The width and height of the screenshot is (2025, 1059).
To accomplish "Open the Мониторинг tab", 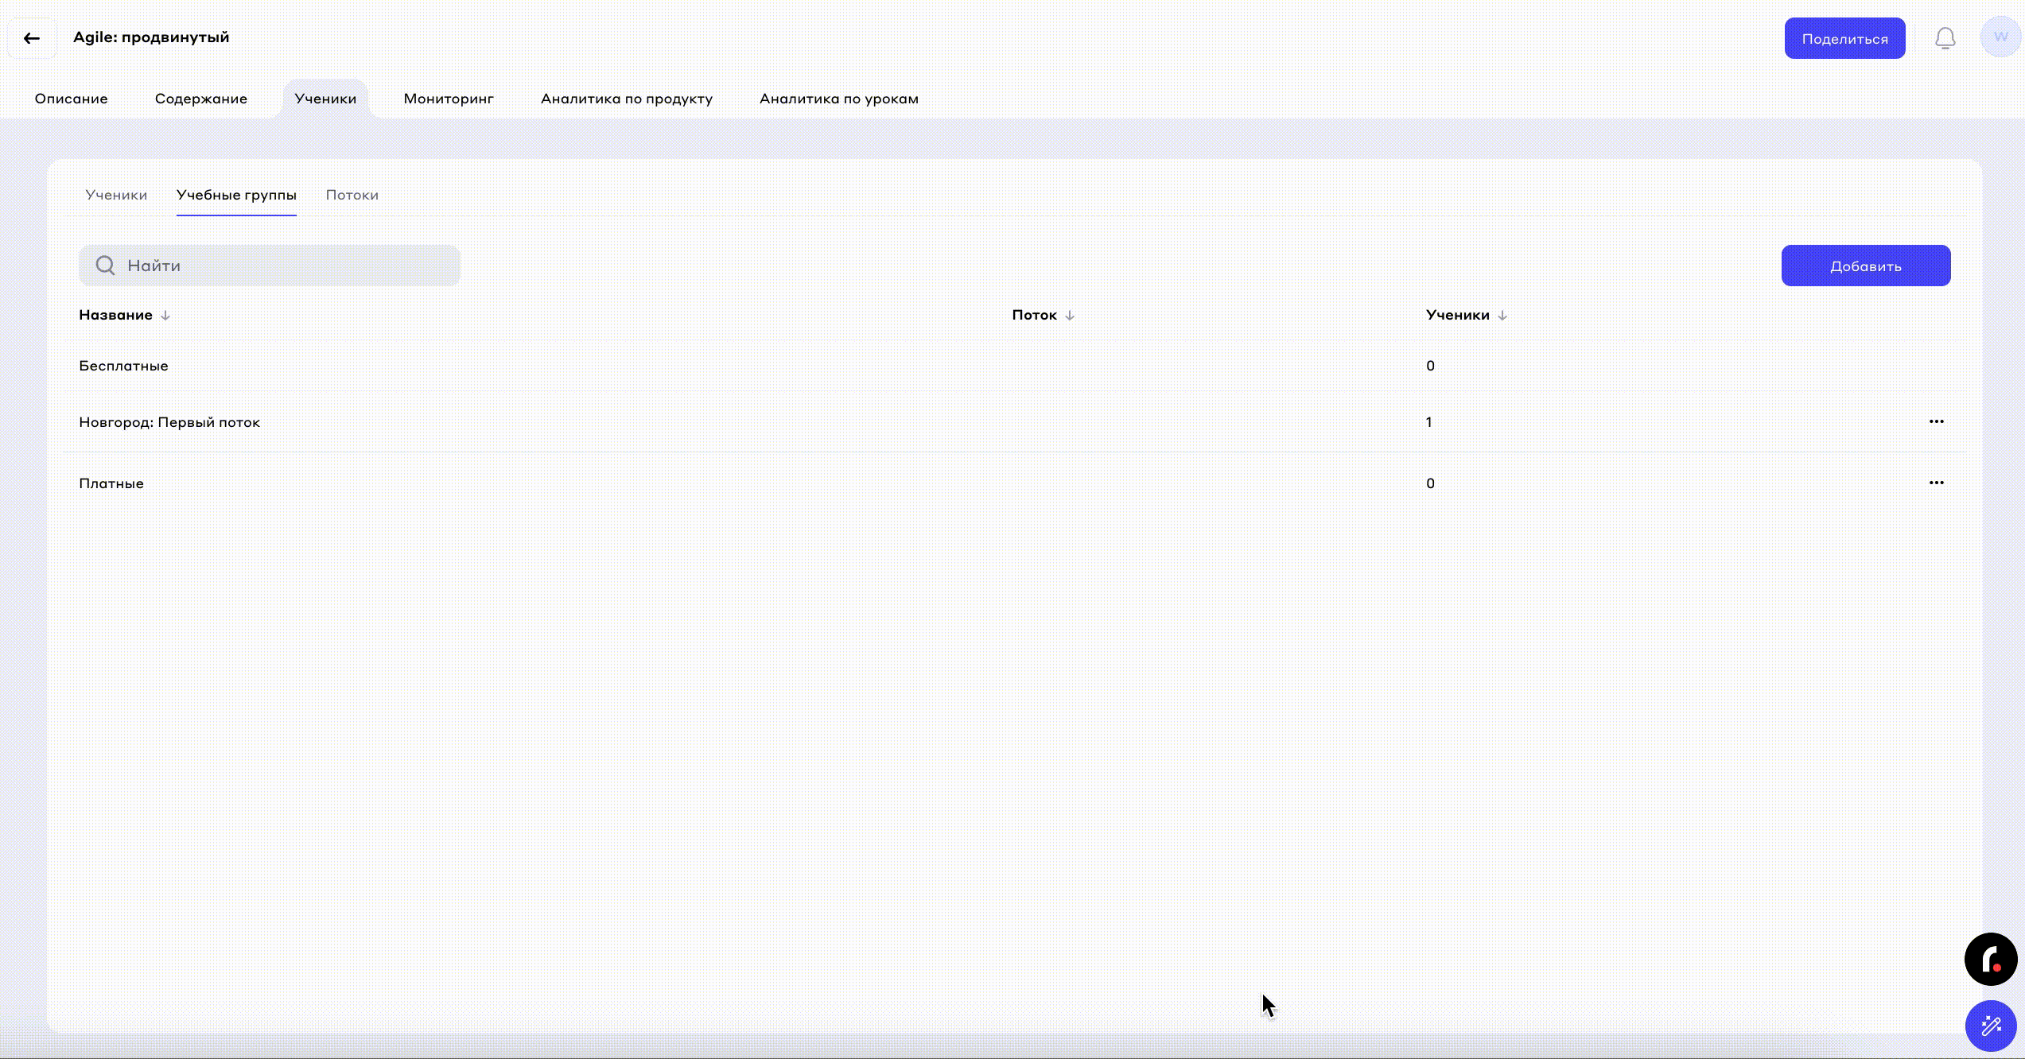I will 449,99.
